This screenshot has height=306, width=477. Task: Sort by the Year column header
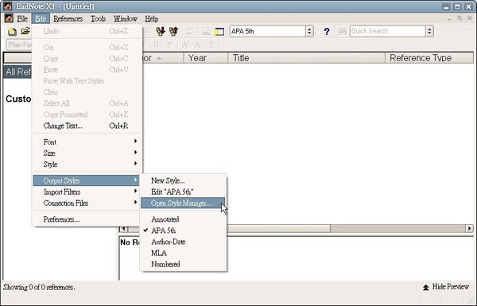click(x=206, y=58)
